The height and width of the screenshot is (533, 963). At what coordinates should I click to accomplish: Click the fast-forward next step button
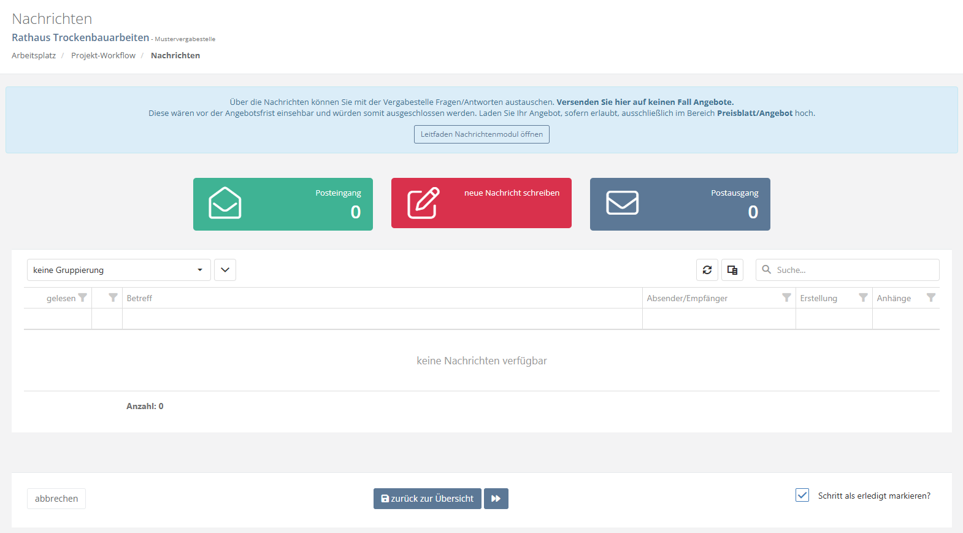tap(496, 499)
